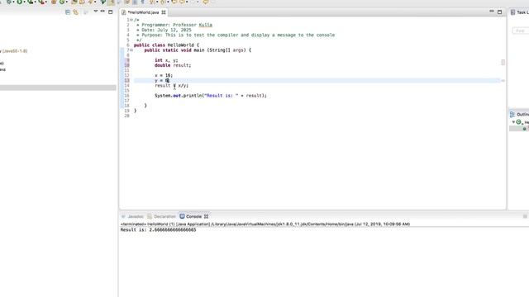
Task: Click the green Run button in toolbar
Action: pyautogui.click(x=20, y=2)
